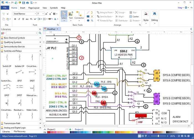Open the Styles gallery
Viewport: 194px width, 139px height.
146,16
